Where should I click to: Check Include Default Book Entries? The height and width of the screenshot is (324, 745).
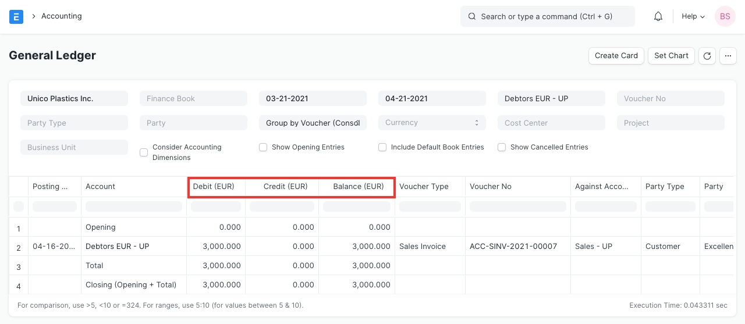point(382,147)
